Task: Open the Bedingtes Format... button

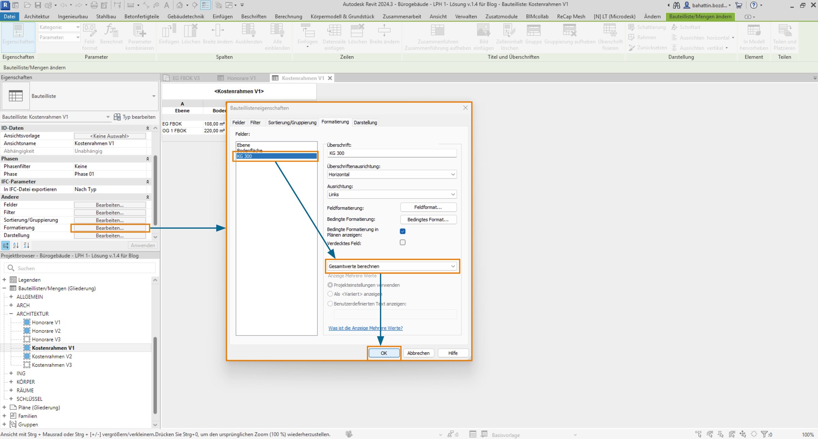Action: pos(428,219)
